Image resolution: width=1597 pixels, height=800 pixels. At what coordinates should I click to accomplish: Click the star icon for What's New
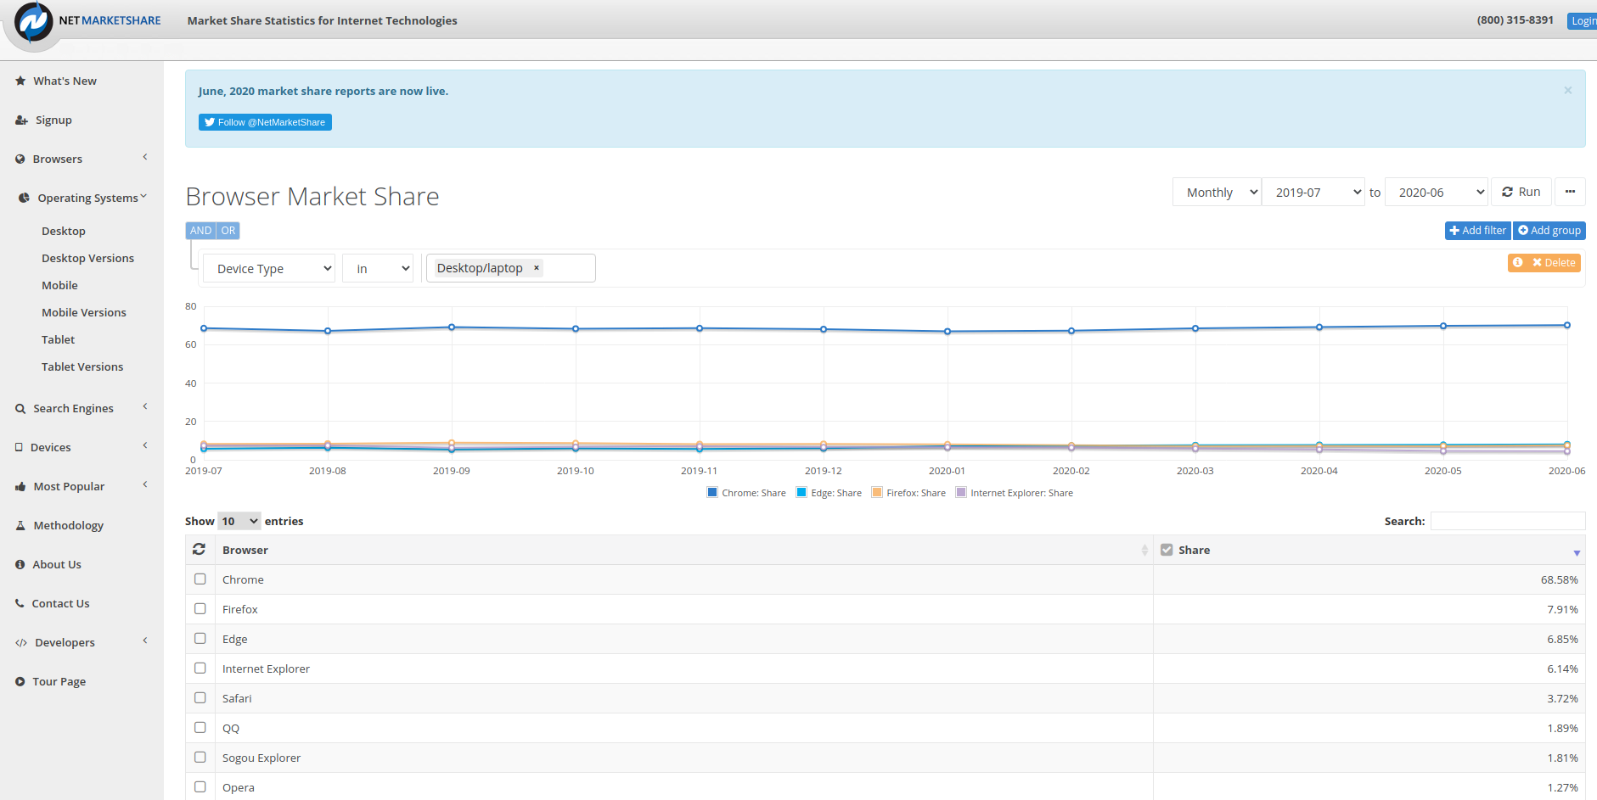tap(20, 81)
